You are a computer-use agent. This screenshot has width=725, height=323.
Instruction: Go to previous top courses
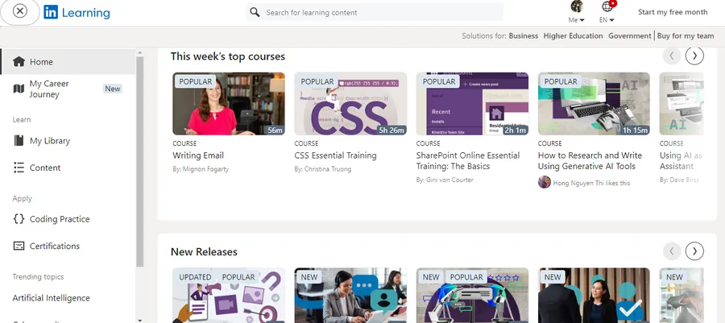coord(671,56)
